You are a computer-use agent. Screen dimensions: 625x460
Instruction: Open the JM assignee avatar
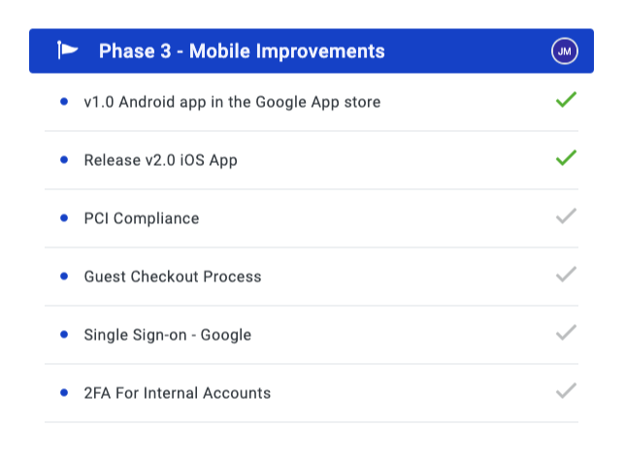tap(565, 51)
